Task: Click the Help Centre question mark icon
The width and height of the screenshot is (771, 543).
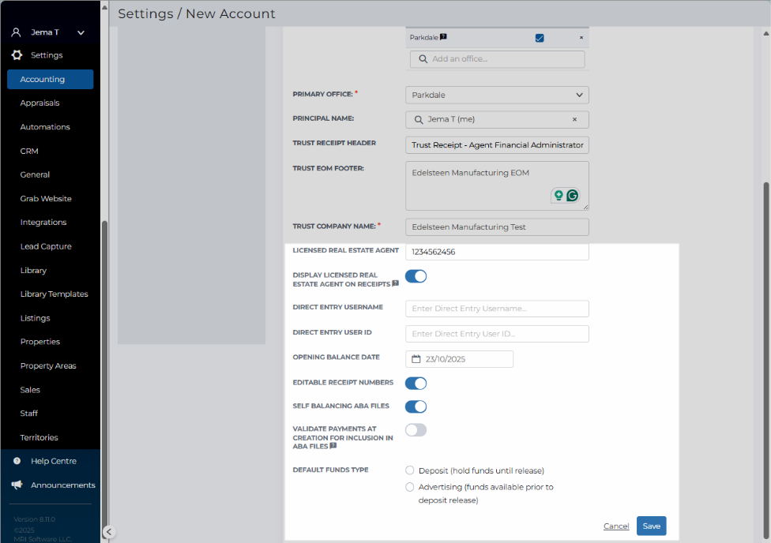Action: click(17, 461)
